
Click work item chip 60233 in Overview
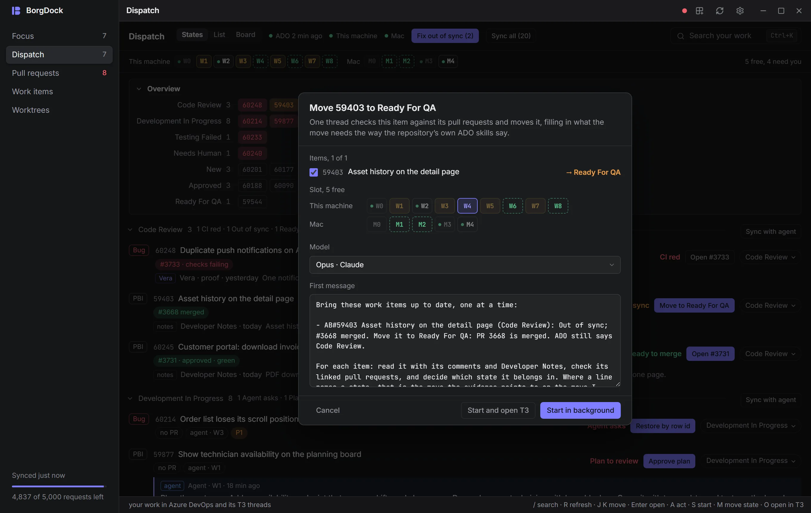252,137
